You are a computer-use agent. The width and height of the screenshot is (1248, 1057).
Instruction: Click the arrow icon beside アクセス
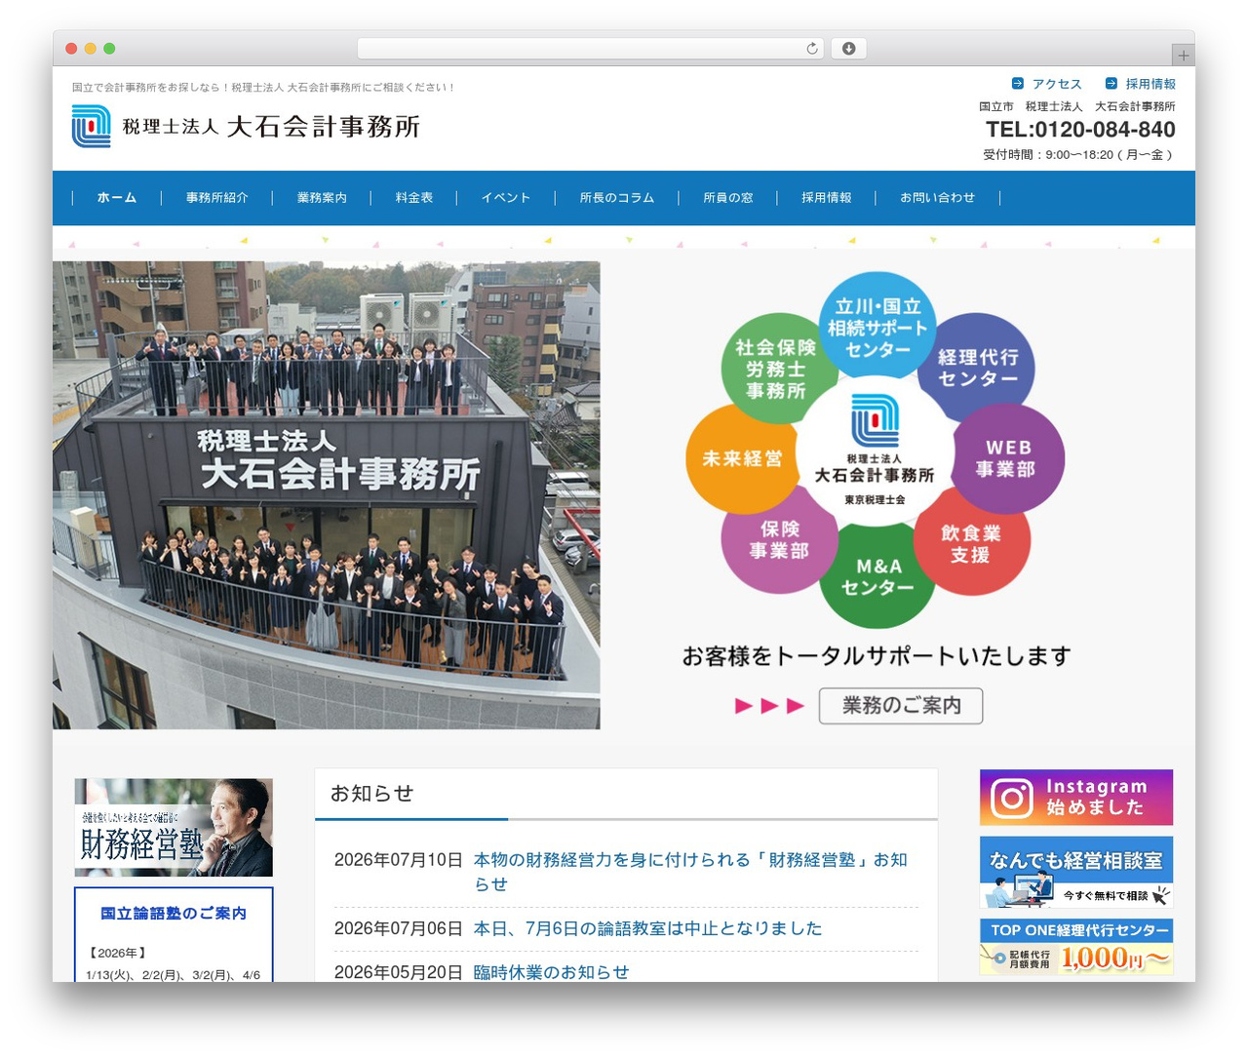coord(1018,84)
